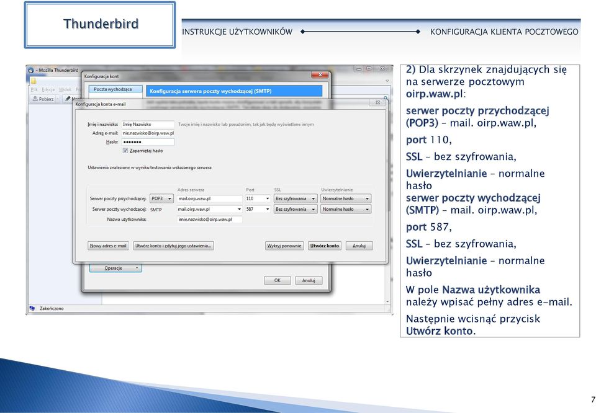Close the Konfiguracja kont dialog
596x413 pixels.
[320, 75]
